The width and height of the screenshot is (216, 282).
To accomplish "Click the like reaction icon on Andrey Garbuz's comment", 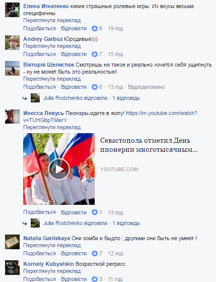I will click(95, 54).
